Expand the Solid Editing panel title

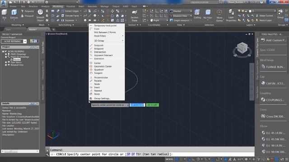(66, 25)
